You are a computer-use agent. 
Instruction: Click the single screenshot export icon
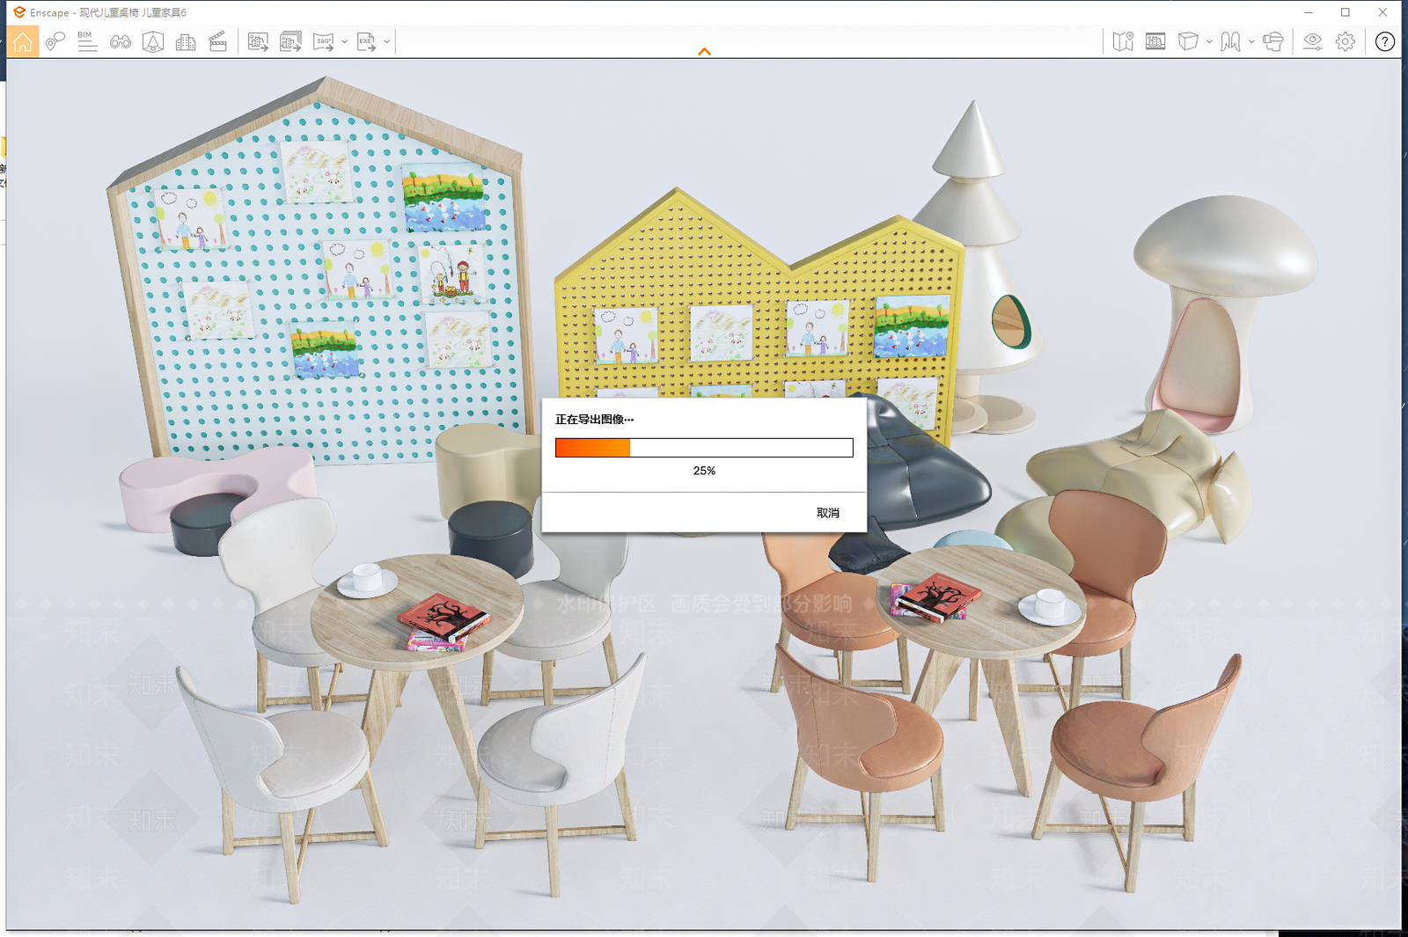[x=258, y=41]
